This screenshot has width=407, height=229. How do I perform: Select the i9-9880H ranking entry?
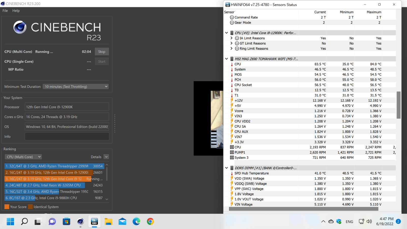(x=54, y=198)
